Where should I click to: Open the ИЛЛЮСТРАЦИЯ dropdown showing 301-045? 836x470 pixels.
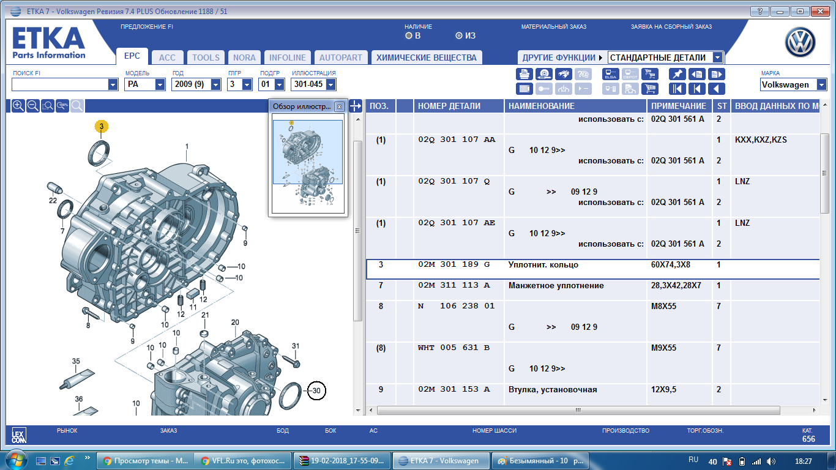(330, 84)
